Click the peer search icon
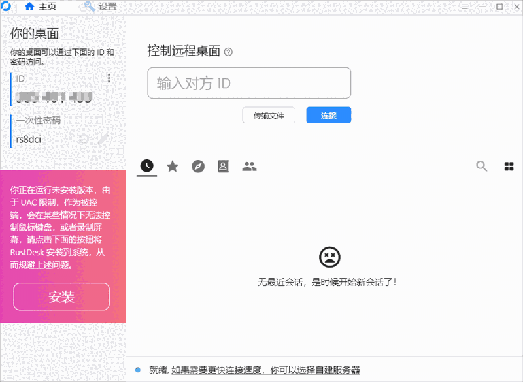Image resolution: width=523 pixels, height=382 pixels. (481, 167)
